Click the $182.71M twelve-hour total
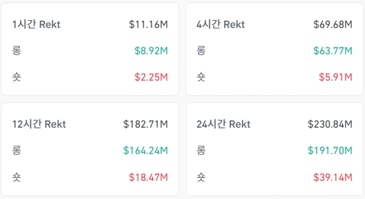 pos(146,124)
